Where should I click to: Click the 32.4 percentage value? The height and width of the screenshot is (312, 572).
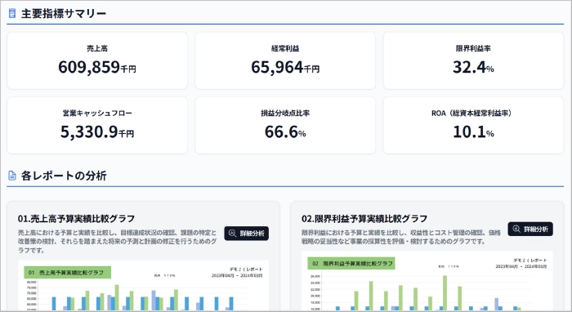pyautogui.click(x=469, y=67)
